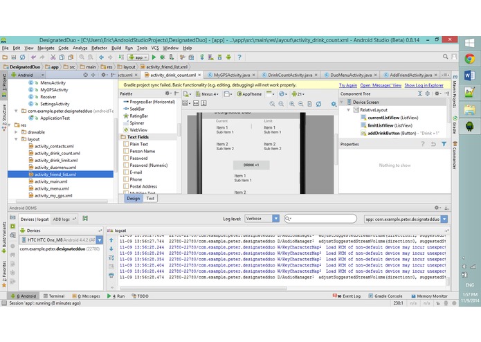Click the Debug app bug icon
This screenshot has width=481, height=342.
click(163, 57)
